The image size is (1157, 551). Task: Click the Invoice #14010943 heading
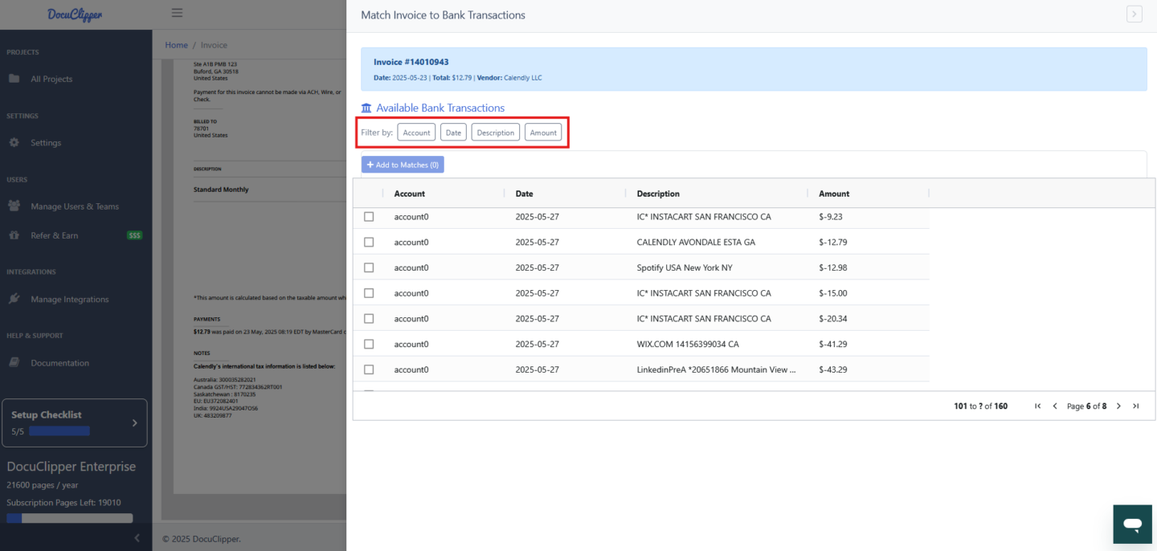point(411,62)
